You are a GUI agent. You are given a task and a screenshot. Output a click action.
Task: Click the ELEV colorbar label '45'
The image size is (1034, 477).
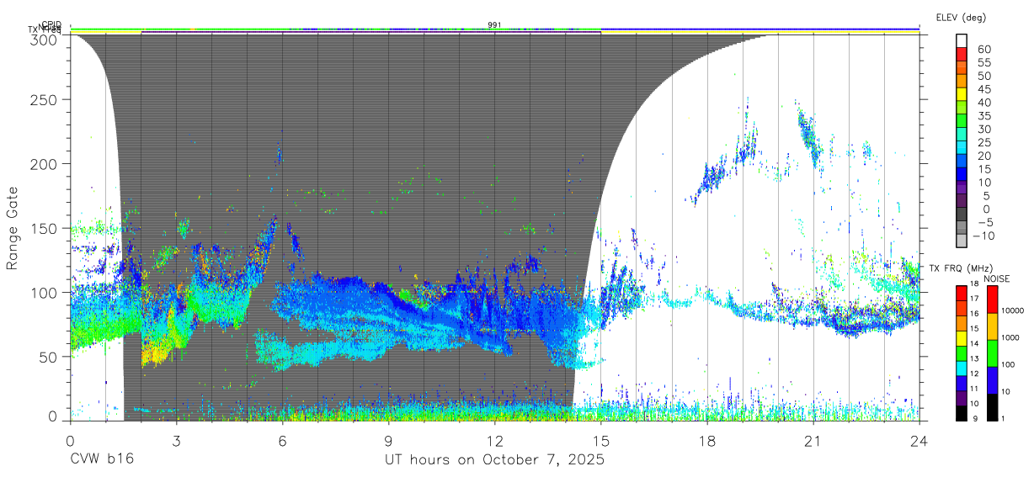coord(983,88)
